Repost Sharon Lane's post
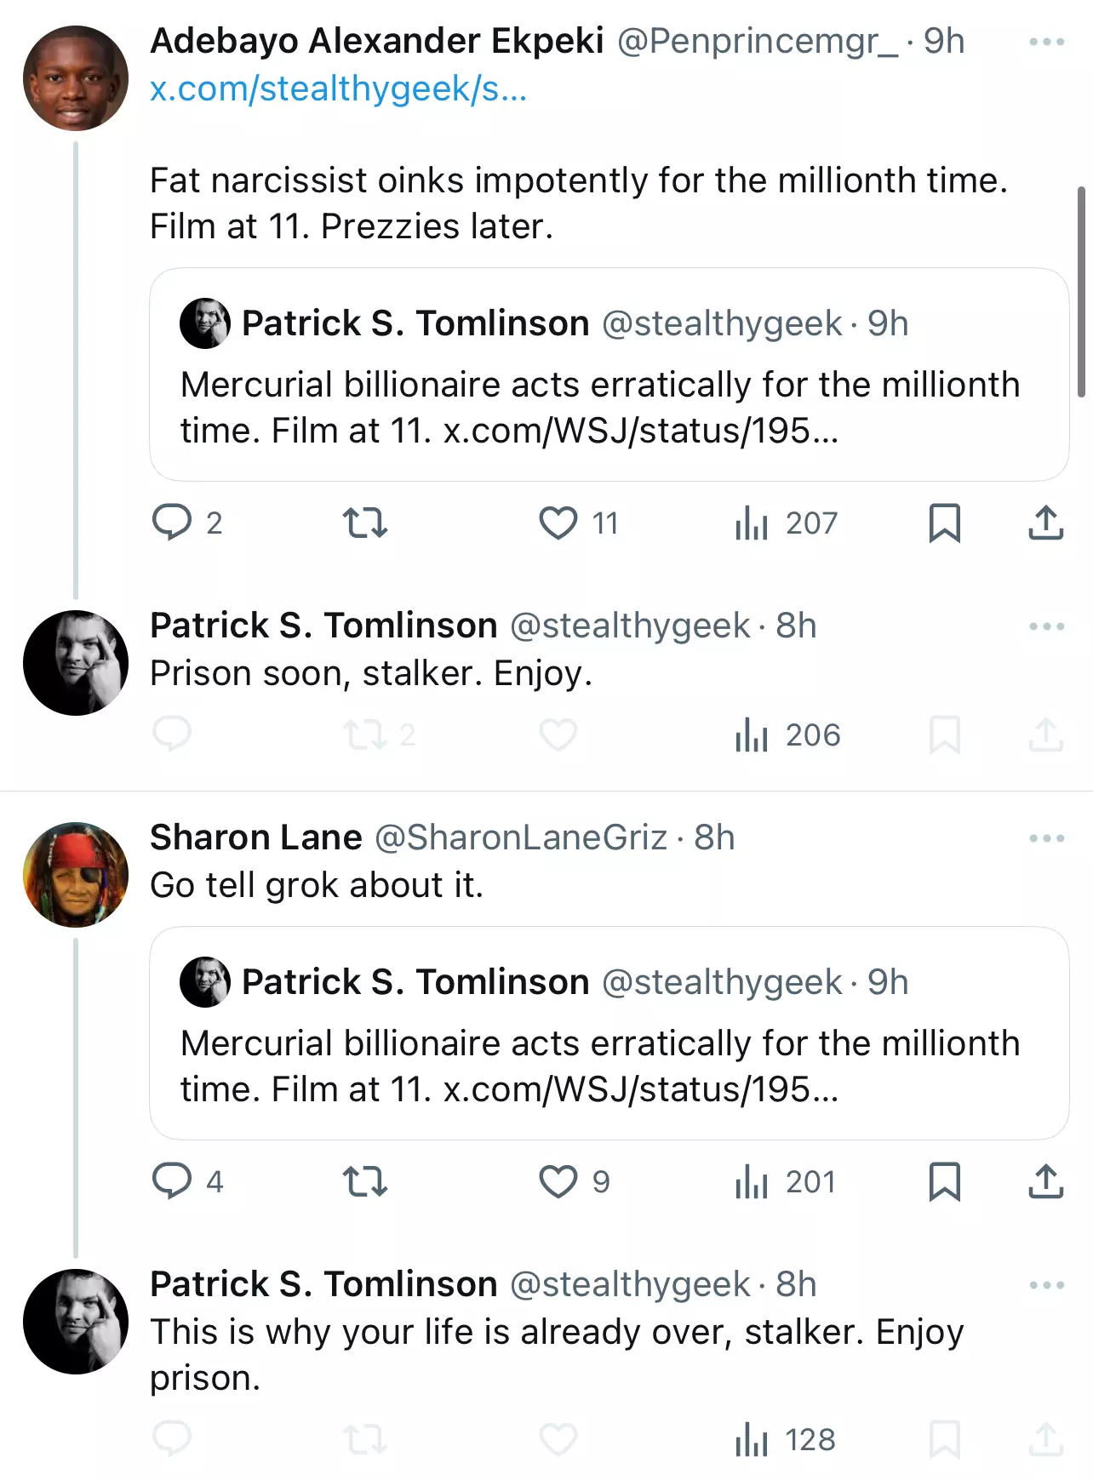Image resolution: width=1093 pixels, height=1480 pixels. coord(365,1181)
